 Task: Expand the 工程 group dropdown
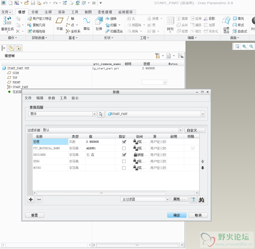tap(145, 38)
